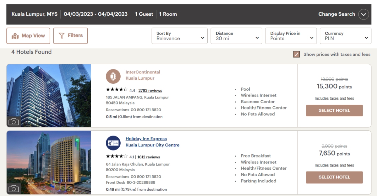
Task: Select the InterContinental Kuala Lumpur hotel
Action: click(x=334, y=110)
